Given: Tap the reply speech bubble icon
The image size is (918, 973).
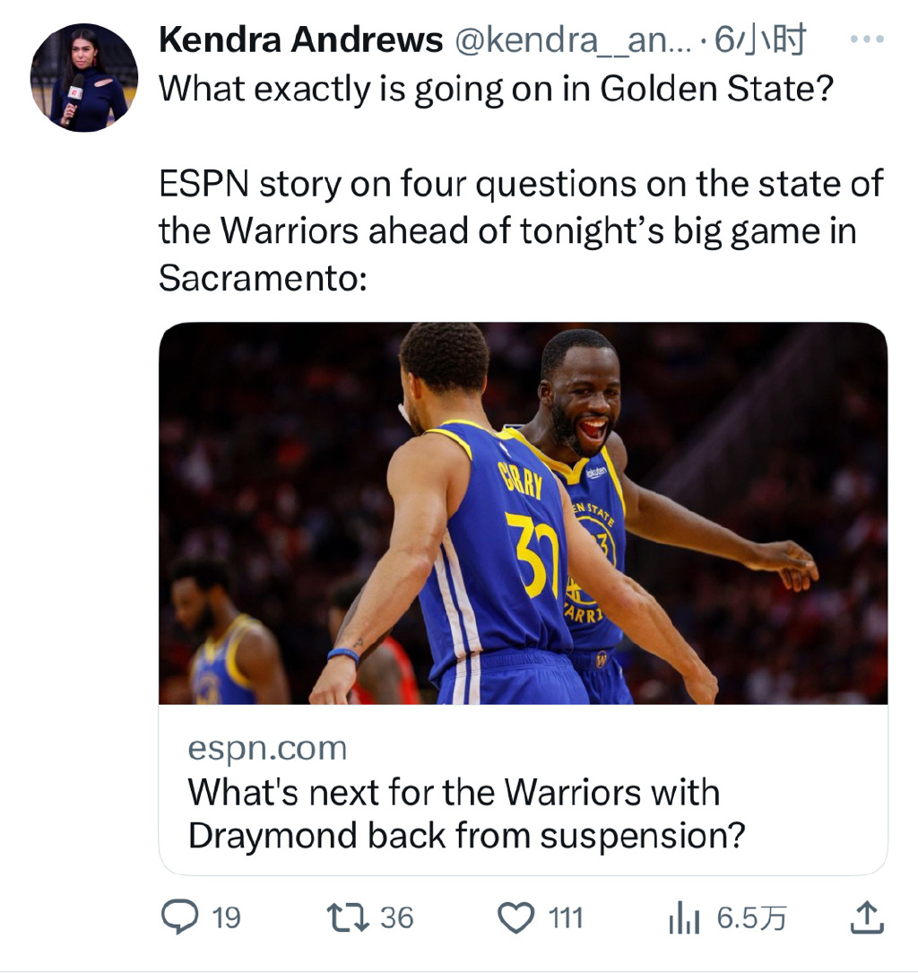Looking at the screenshot, I should [x=180, y=917].
